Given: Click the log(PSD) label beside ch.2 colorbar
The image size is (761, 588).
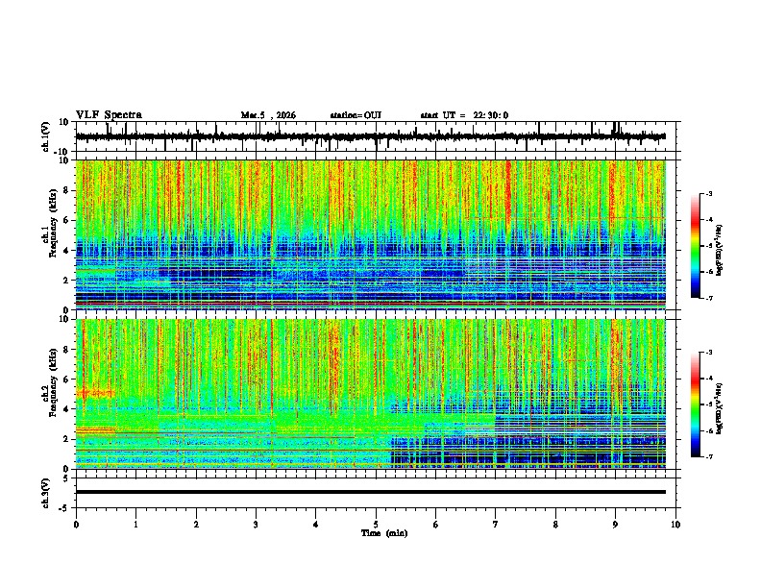Looking at the screenshot, I should pos(719,408).
